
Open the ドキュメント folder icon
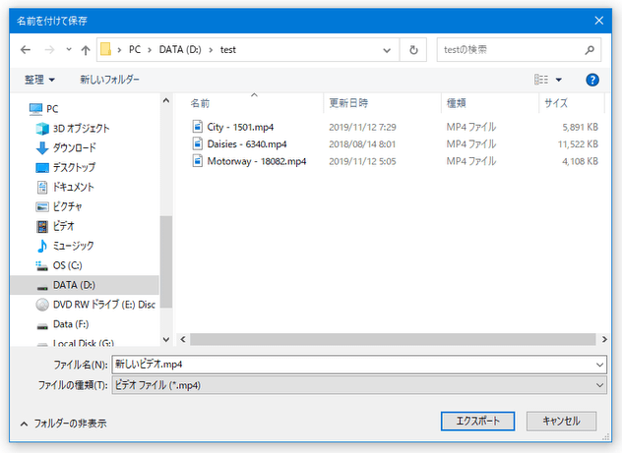[x=42, y=187]
